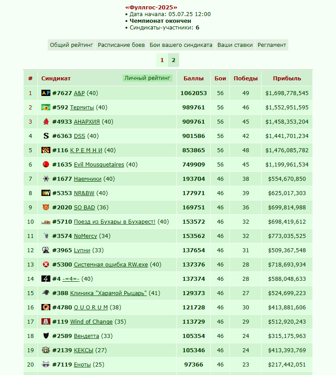This screenshot has width=336, height=375.
Task: Click the Поезд из Бухары train emblem
Action: pyautogui.click(x=45, y=222)
